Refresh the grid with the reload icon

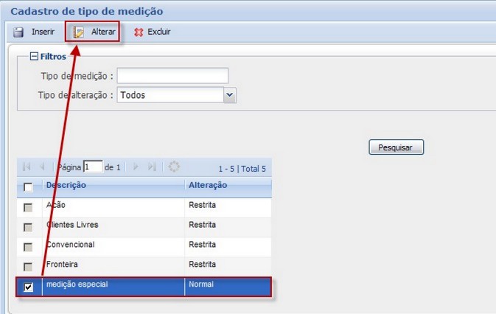[x=174, y=167]
